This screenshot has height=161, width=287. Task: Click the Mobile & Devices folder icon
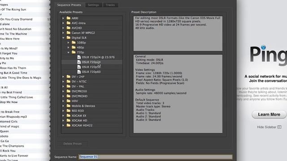pos(69,106)
